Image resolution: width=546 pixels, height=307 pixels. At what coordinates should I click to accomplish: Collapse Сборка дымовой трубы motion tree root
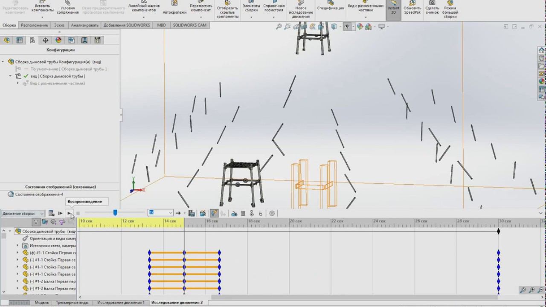pos(10,231)
